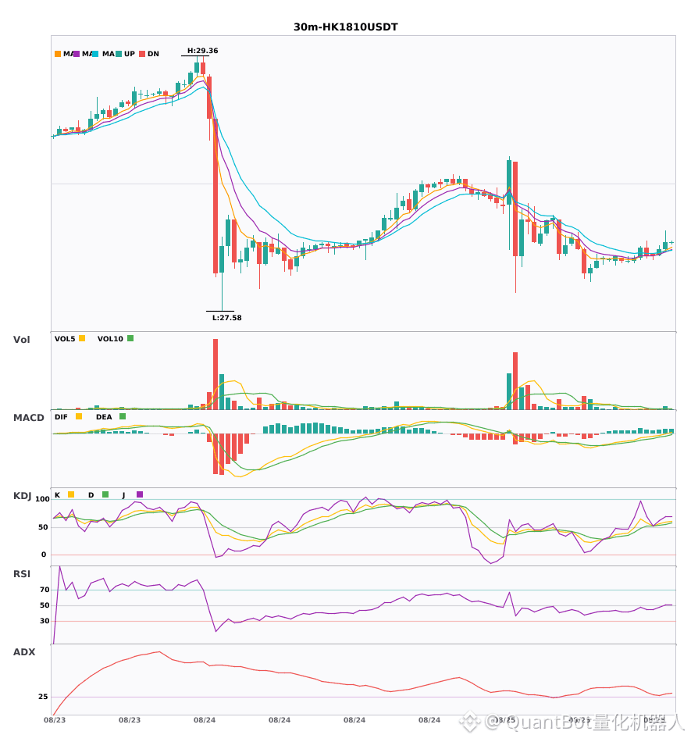Click the red DN legend swatch
The height and width of the screenshot is (742, 691).
tap(142, 54)
